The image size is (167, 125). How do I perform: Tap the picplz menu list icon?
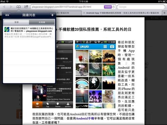click(x=105, y=47)
